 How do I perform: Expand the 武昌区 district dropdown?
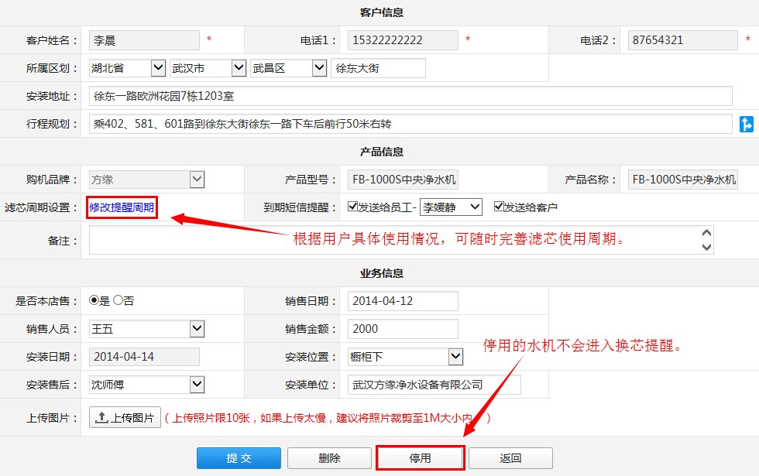click(x=319, y=68)
